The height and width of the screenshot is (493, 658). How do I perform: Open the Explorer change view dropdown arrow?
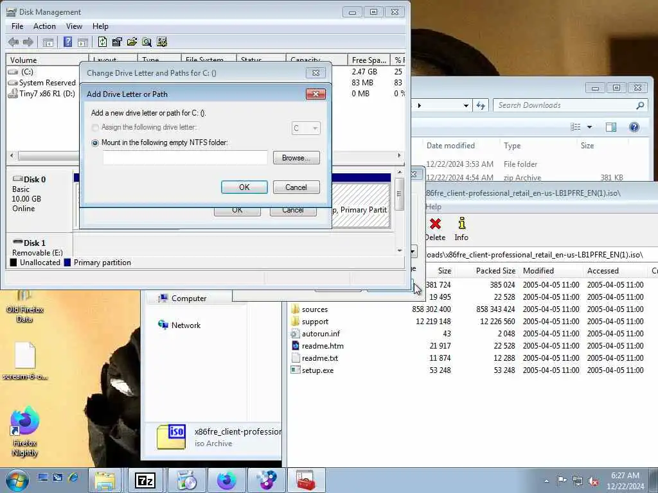click(590, 127)
